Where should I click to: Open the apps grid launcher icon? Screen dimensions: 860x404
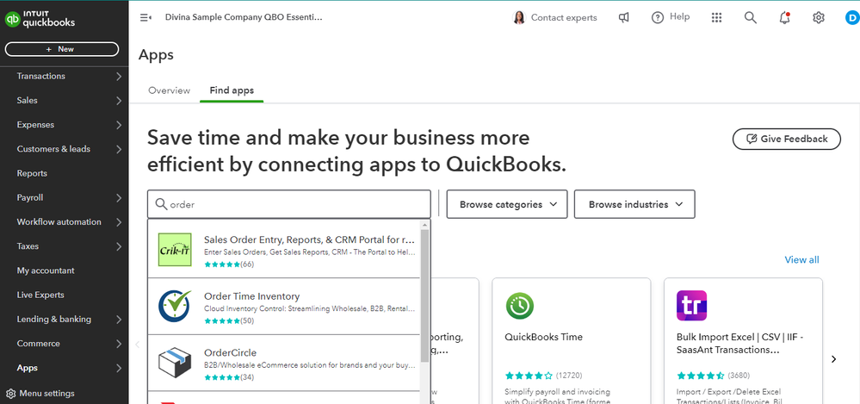[716, 17]
